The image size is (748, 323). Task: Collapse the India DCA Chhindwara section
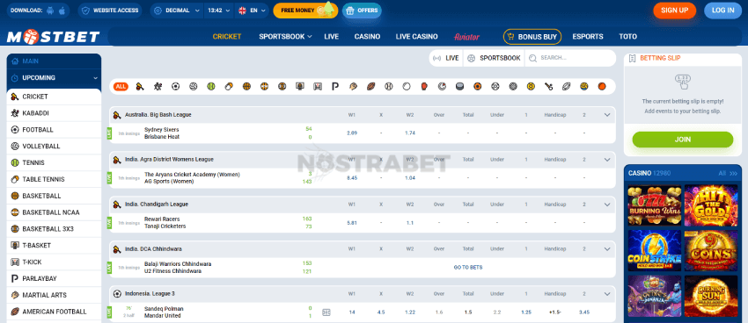(x=607, y=248)
